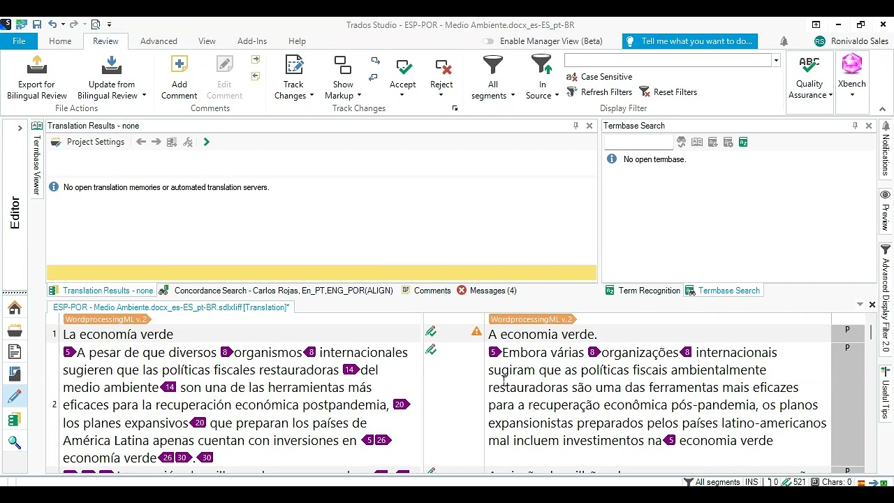Open notifications bell in title area
Viewport: 894px width, 503px height.
point(784,41)
